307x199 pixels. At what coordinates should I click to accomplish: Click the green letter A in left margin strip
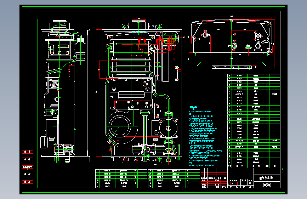pyautogui.click(x=28, y=169)
